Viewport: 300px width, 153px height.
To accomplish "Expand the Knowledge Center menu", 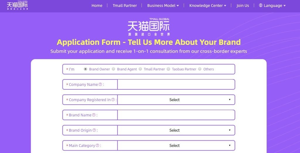I will pyautogui.click(x=208, y=6).
